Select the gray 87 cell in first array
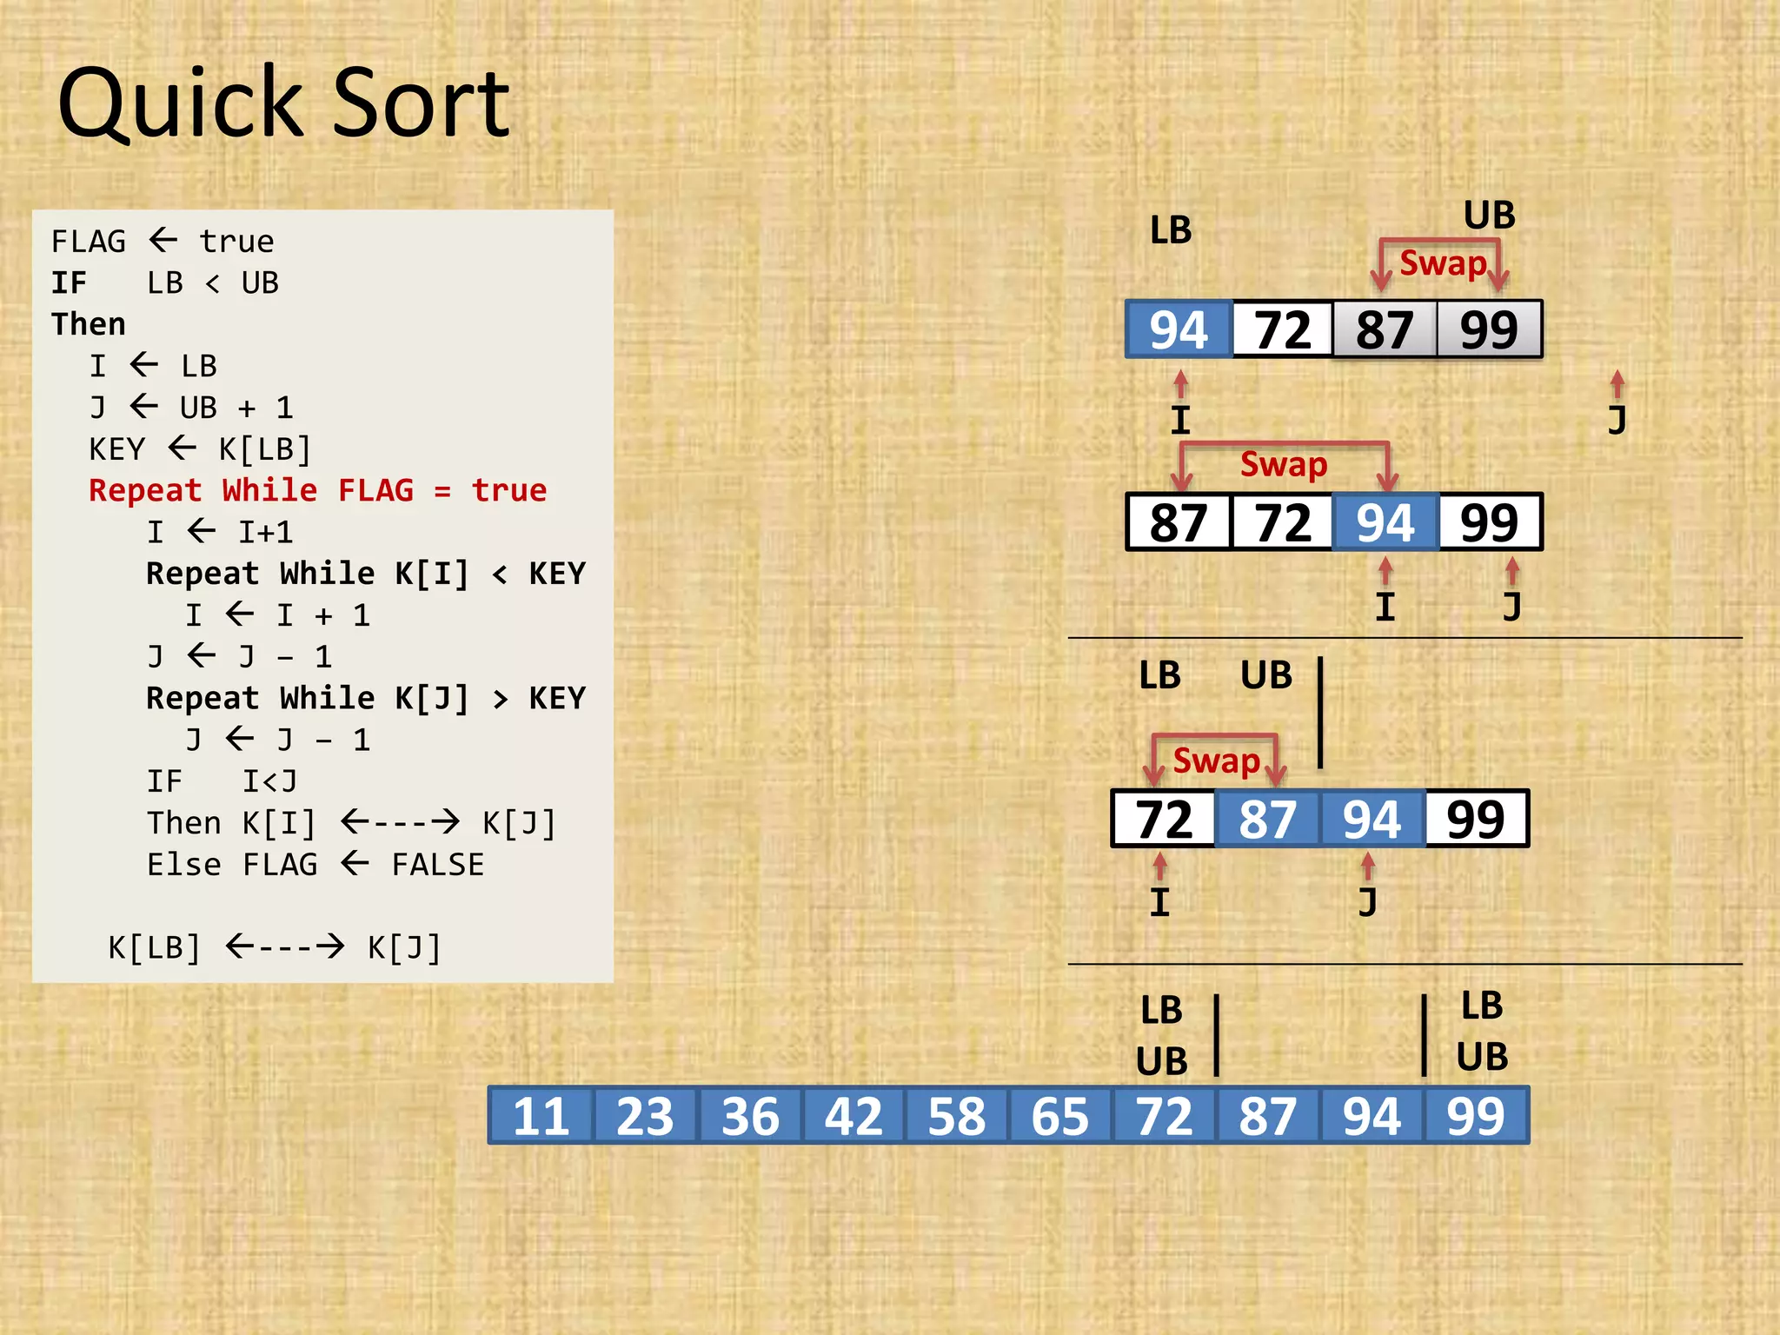1780x1335 pixels. [1384, 330]
